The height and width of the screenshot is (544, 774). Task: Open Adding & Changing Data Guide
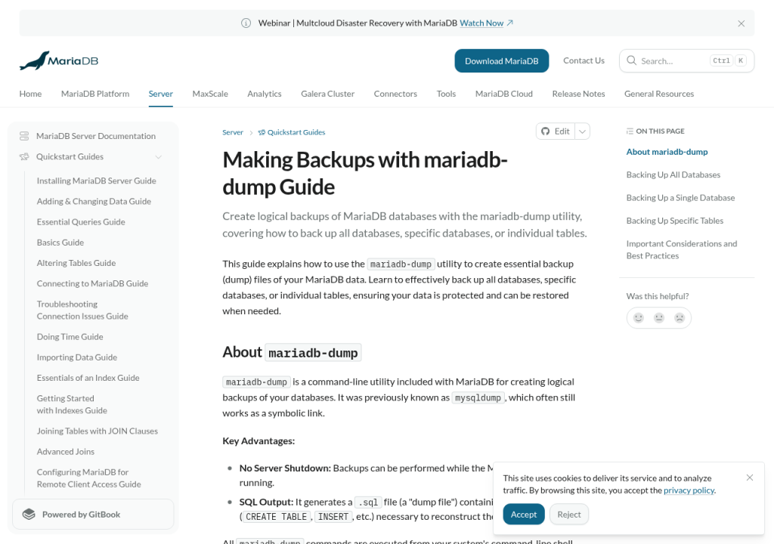pos(94,202)
